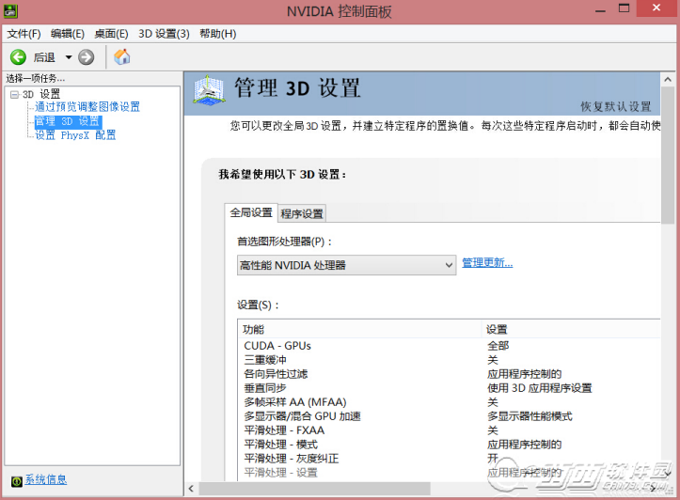
Task: Open the 帮助(H) menu
Action: tap(217, 34)
